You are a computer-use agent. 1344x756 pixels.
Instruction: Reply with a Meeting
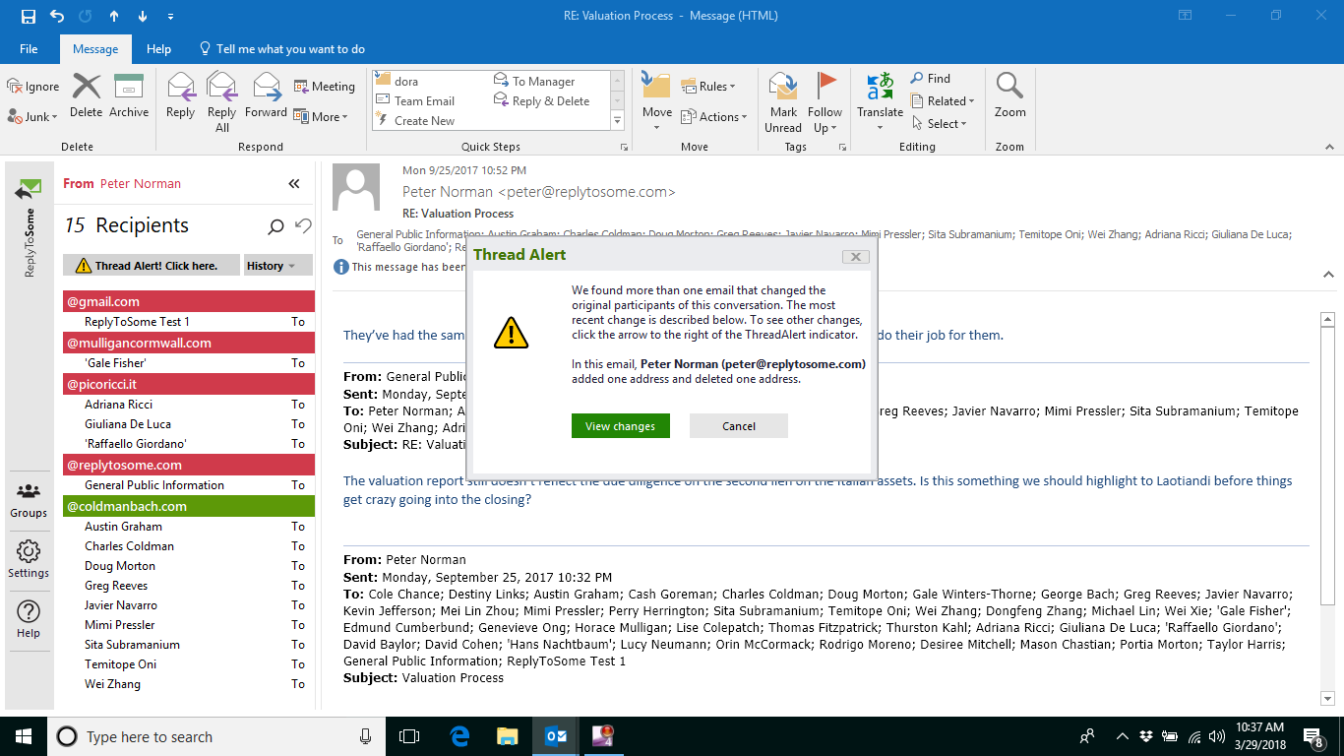[325, 87]
